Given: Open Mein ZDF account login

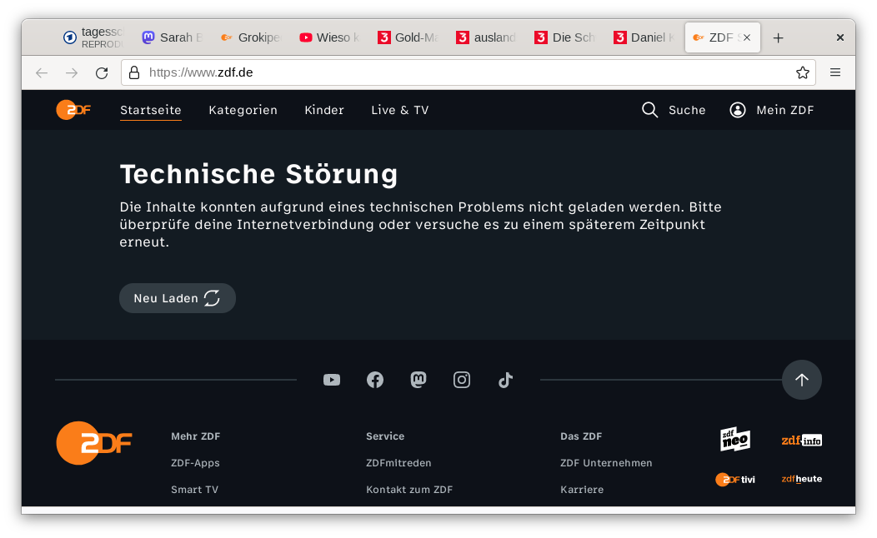Looking at the screenshot, I should coord(771,110).
